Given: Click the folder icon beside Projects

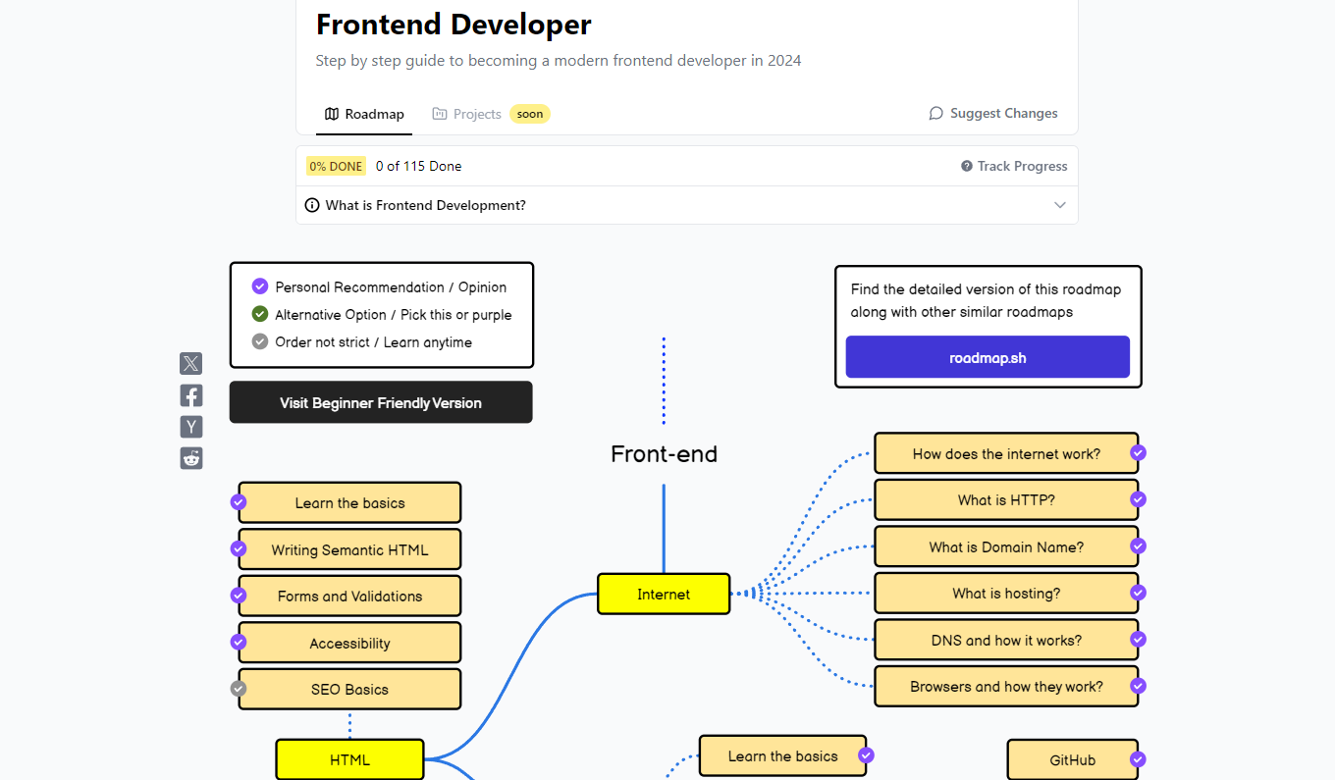Looking at the screenshot, I should coord(440,114).
